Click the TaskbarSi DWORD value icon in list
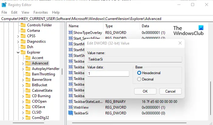The height and width of the screenshot is (125, 213). pos(71,113)
